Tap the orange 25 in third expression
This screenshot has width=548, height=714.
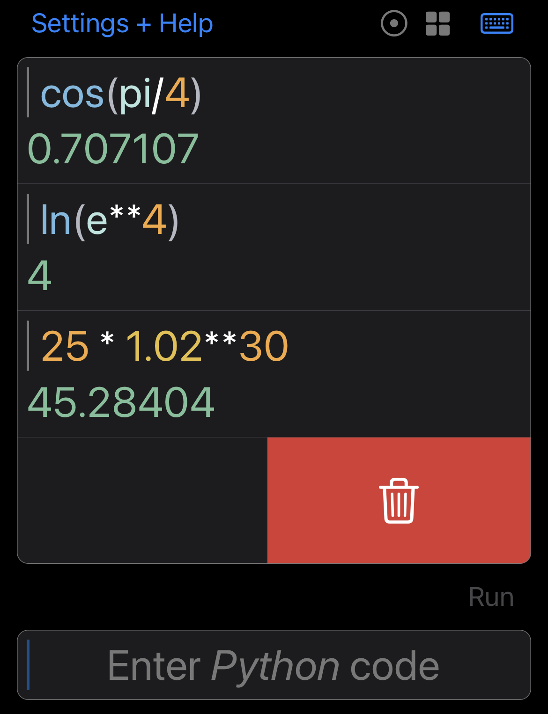65,346
